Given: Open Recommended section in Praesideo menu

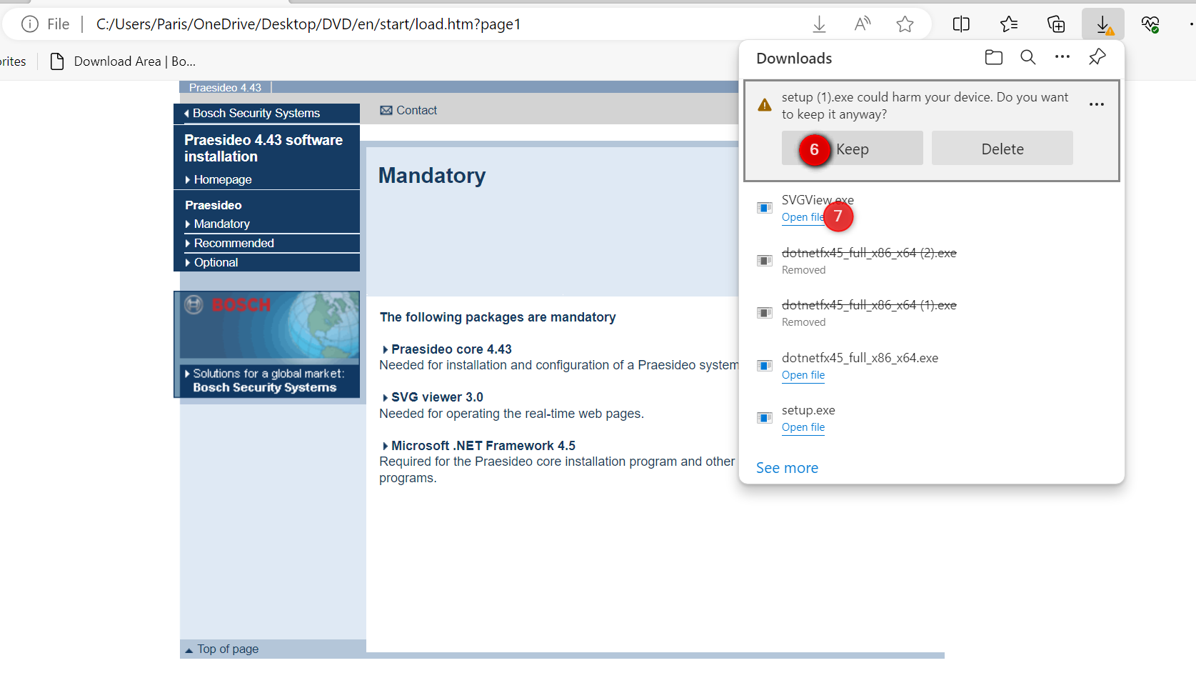Looking at the screenshot, I should (233, 244).
